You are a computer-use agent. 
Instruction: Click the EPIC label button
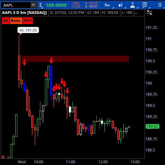[28, 21]
